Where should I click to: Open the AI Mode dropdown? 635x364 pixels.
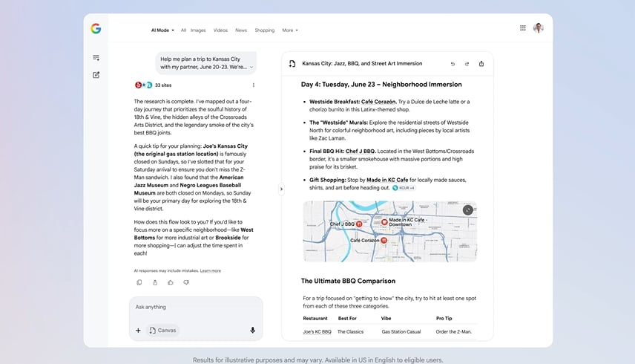[162, 30]
